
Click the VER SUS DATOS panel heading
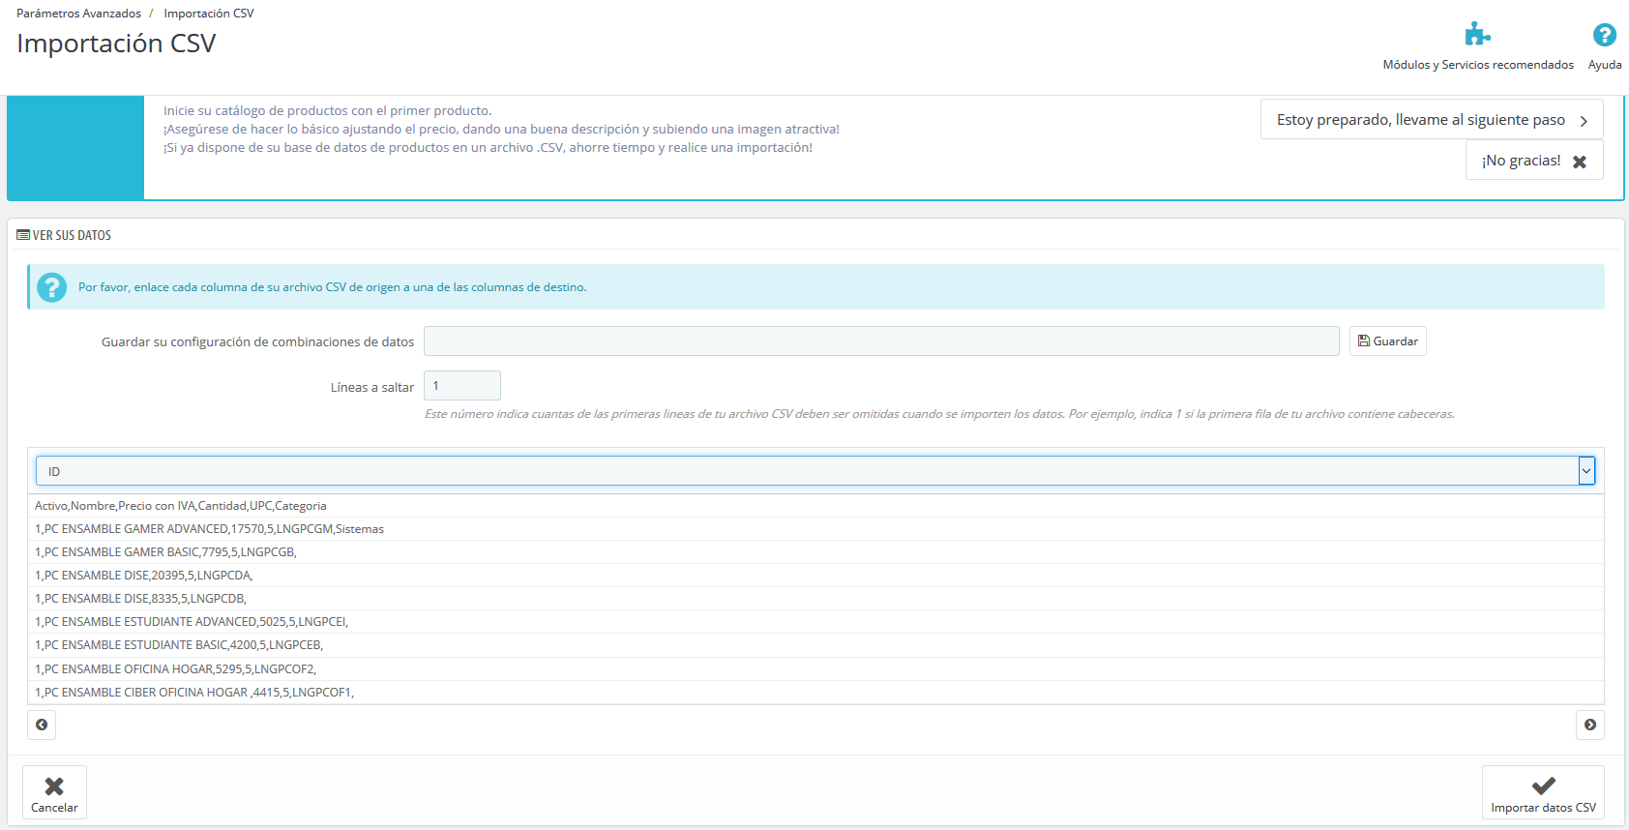click(x=64, y=235)
